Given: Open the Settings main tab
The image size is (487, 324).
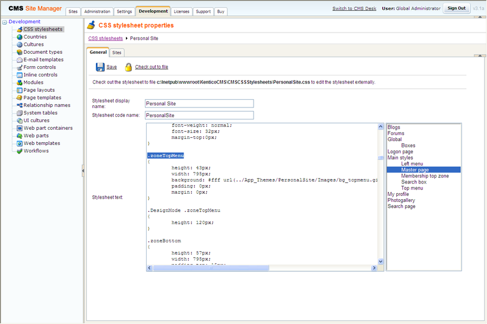Looking at the screenshot, I should click(x=124, y=11).
